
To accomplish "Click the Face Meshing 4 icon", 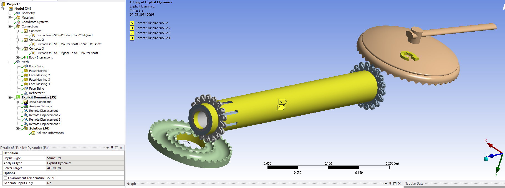I will coord(26,84).
